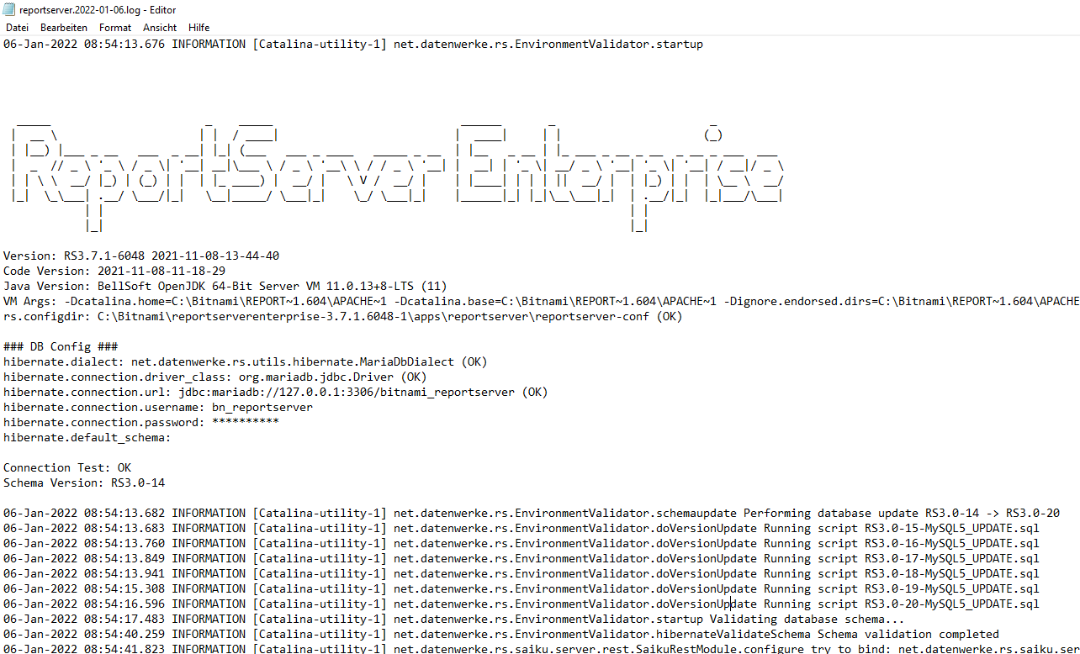Image resolution: width=1080 pixels, height=654 pixels.
Task: Click the 'Performing database update RS3.0-14 -> RS3.0-20' line
Action: [x=532, y=514]
